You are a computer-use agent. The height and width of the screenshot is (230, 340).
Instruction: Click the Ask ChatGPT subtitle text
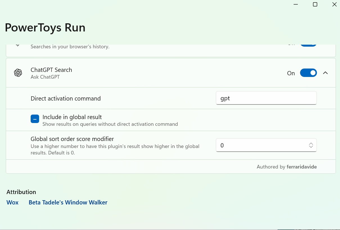(x=45, y=77)
